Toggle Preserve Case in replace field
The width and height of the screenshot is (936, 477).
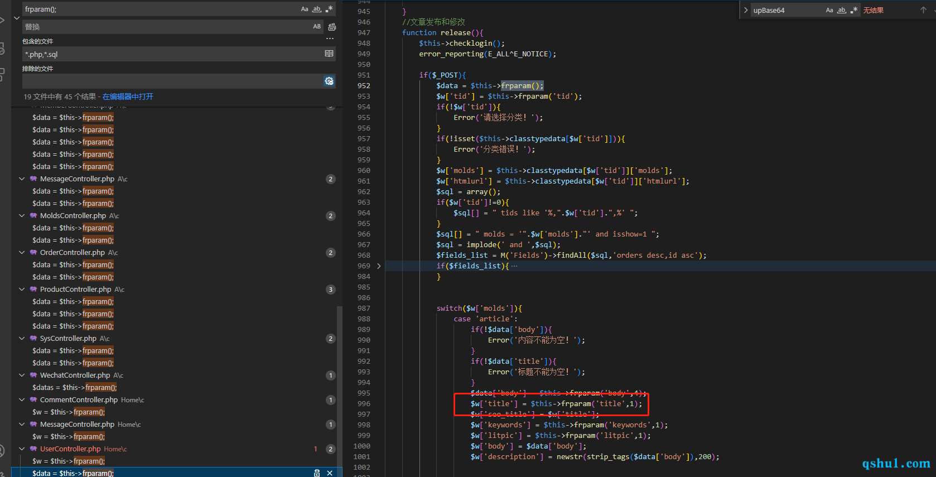(x=317, y=26)
